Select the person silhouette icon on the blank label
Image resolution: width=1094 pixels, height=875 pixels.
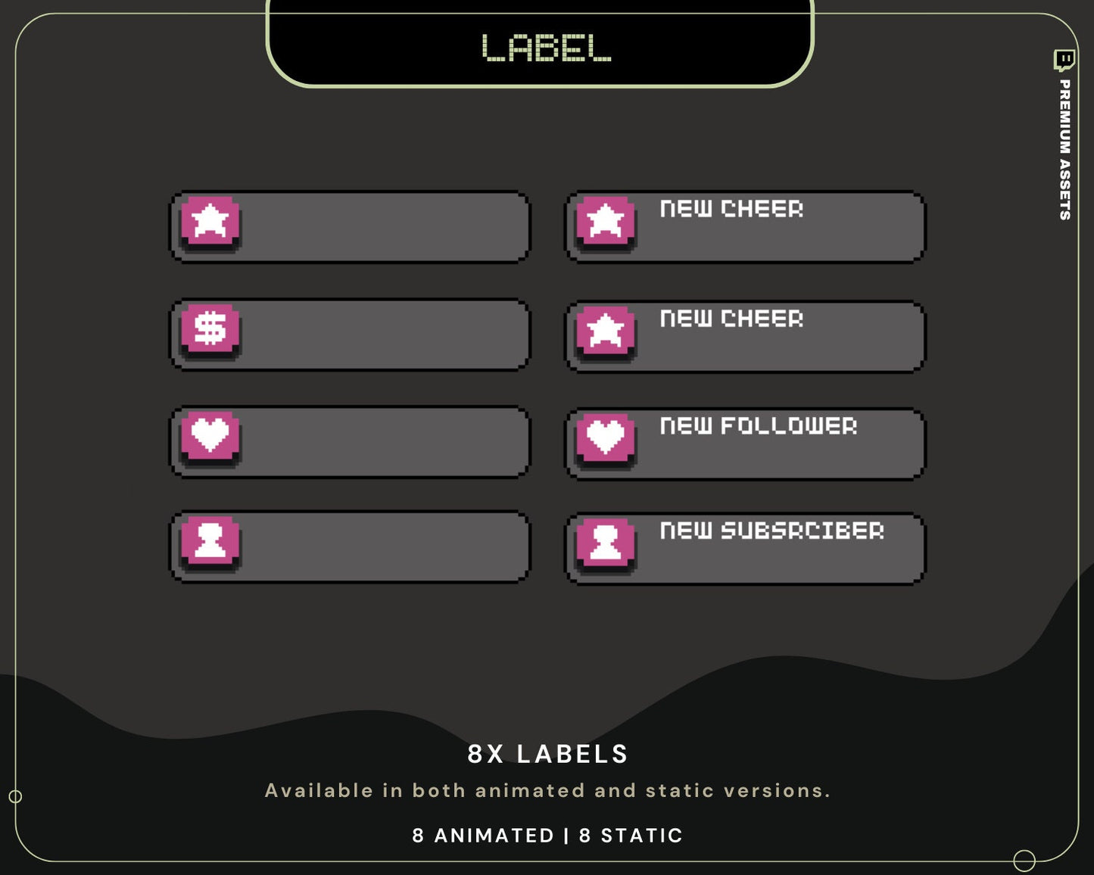tap(210, 540)
